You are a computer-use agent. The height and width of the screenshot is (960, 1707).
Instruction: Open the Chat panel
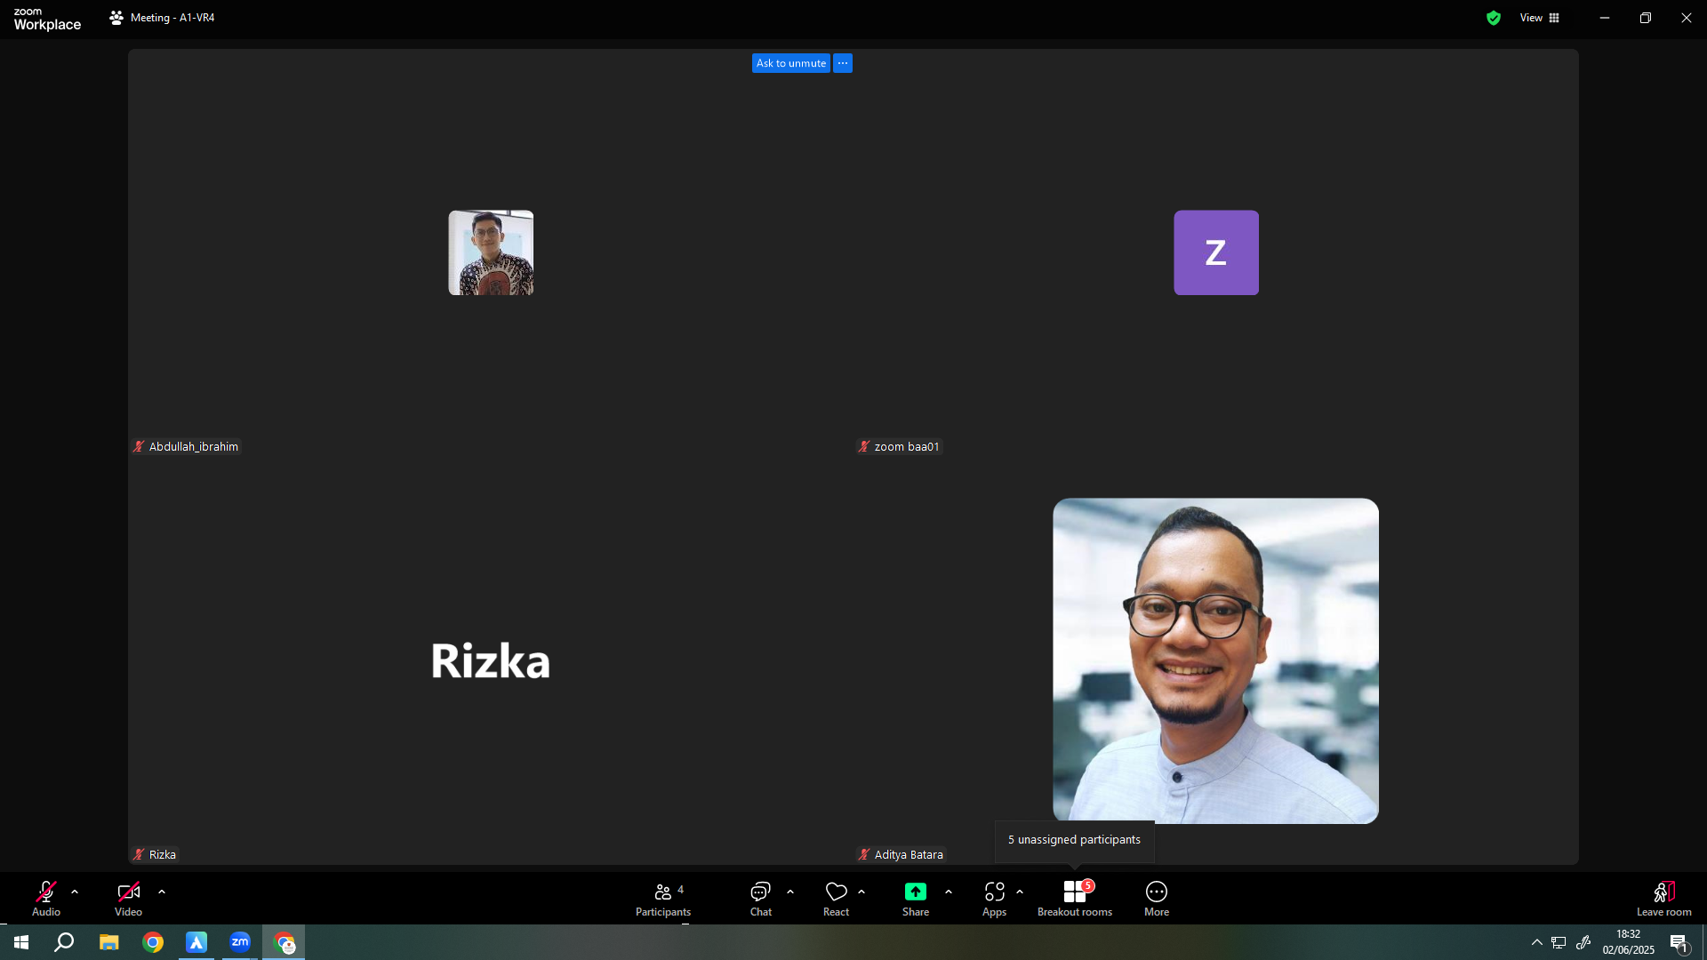point(761,899)
